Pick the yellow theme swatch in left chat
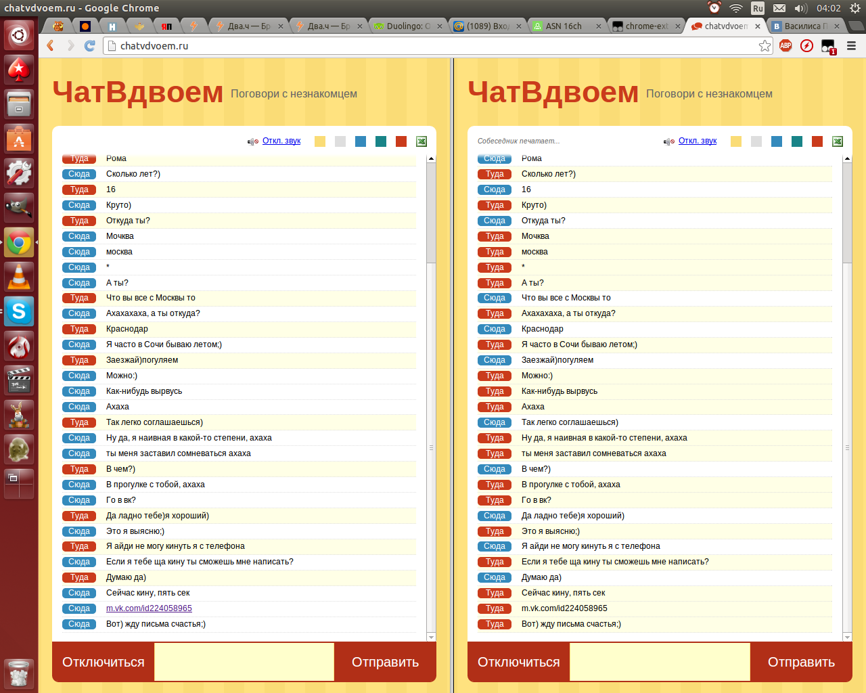 pyautogui.click(x=320, y=141)
